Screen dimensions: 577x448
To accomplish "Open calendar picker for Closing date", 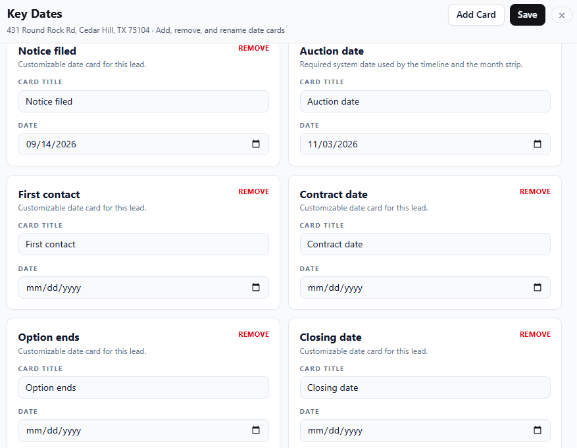I will [538, 430].
